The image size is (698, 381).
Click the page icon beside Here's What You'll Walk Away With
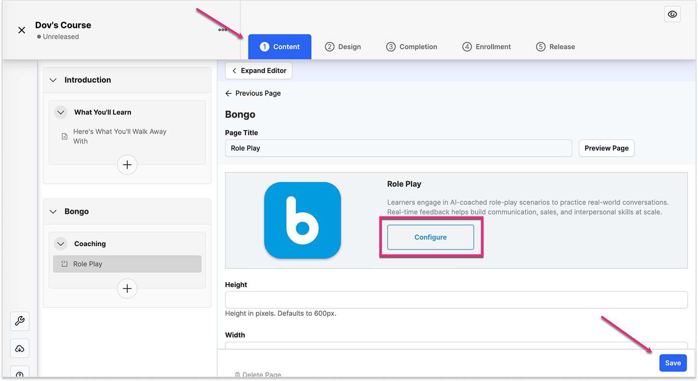(65, 136)
